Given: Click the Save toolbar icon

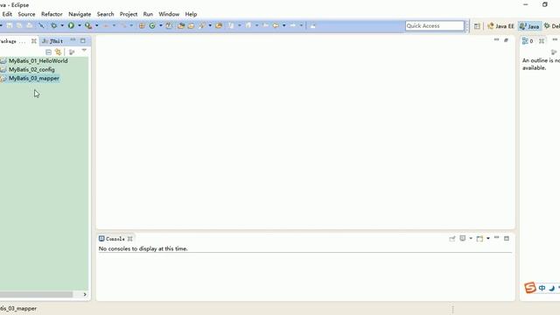Looking at the screenshot, I should 10,25.
